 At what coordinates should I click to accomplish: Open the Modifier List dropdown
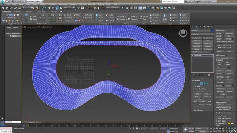203,34
